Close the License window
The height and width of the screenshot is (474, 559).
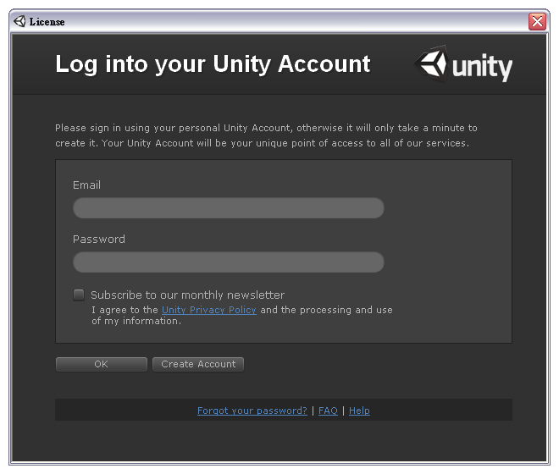click(x=537, y=21)
